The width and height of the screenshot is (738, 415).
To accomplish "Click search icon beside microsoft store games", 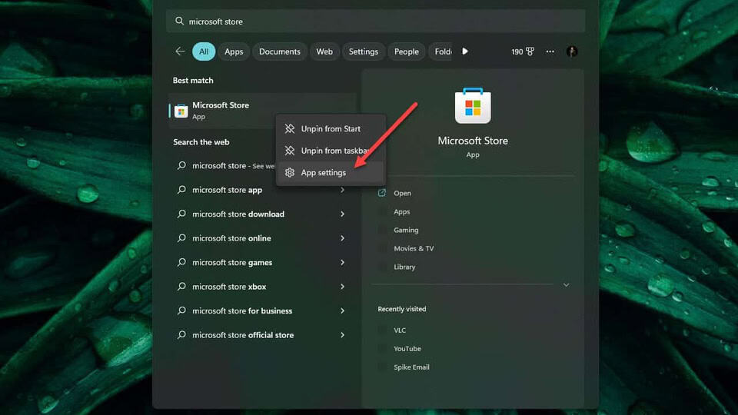I will (181, 262).
